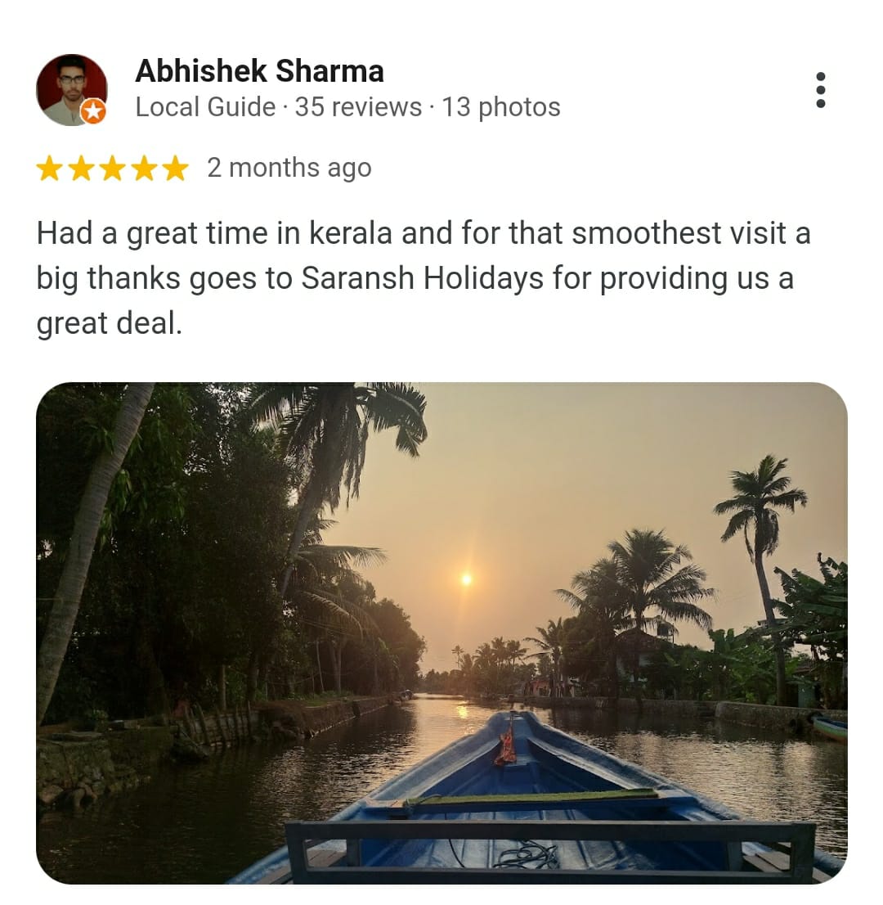View the 35 reviews count
Screen dimensions: 883x905
[358, 107]
